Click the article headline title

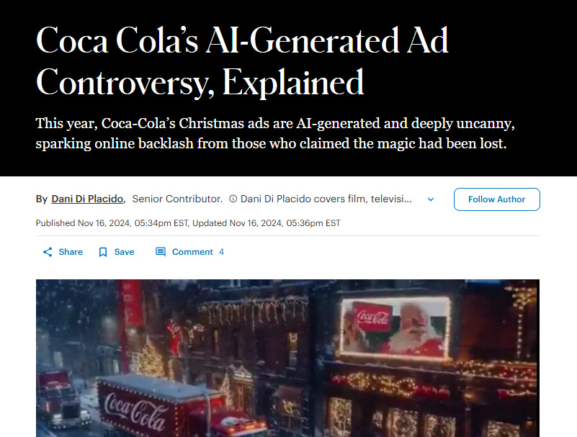point(242,61)
